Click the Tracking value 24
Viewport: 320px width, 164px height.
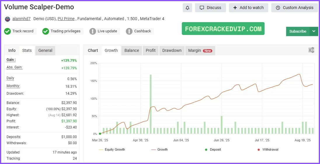tap(75, 158)
